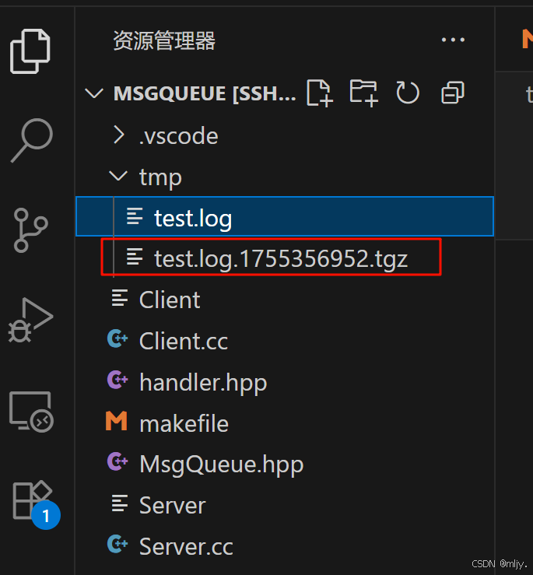Click the .vscode folder name
Screen dimensions: 533x575
(x=179, y=136)
